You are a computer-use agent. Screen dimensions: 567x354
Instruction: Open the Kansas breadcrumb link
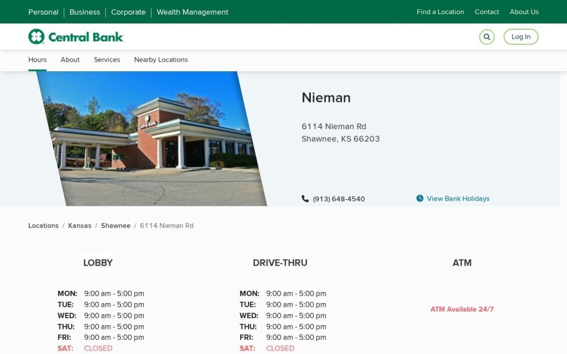[80, 226]
